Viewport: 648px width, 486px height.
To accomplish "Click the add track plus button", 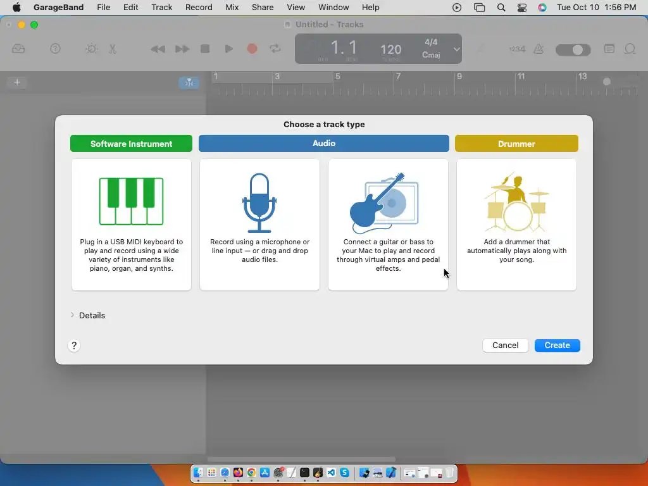I will pos(17,82).
